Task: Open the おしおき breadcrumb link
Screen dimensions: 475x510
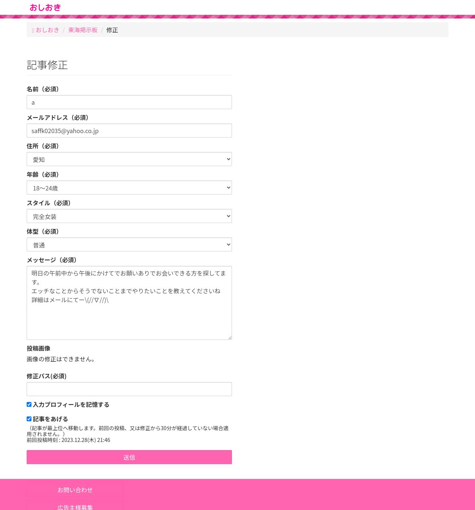Action: pyautogui.click(x=46, y=30)
